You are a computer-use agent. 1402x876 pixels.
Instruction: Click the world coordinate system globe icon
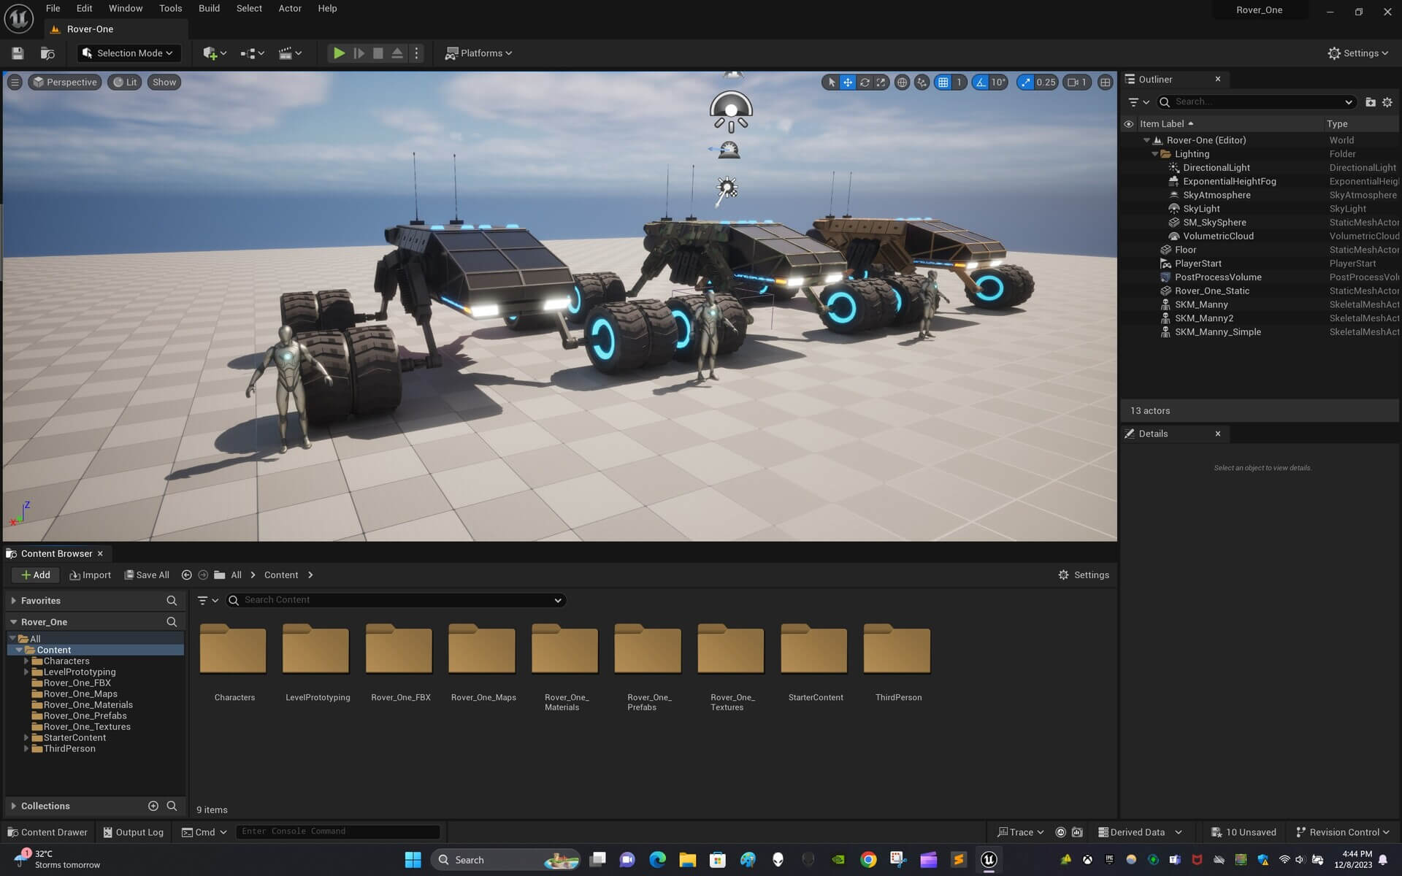coord(903,82)
